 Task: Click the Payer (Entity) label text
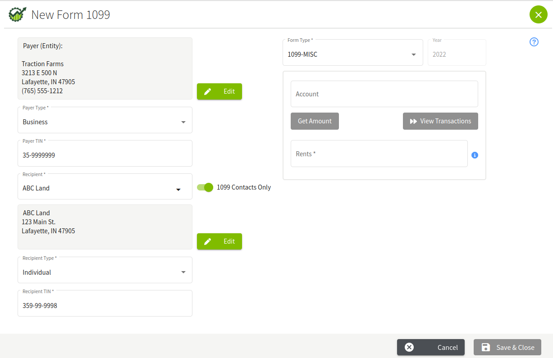tap(43, 46)
